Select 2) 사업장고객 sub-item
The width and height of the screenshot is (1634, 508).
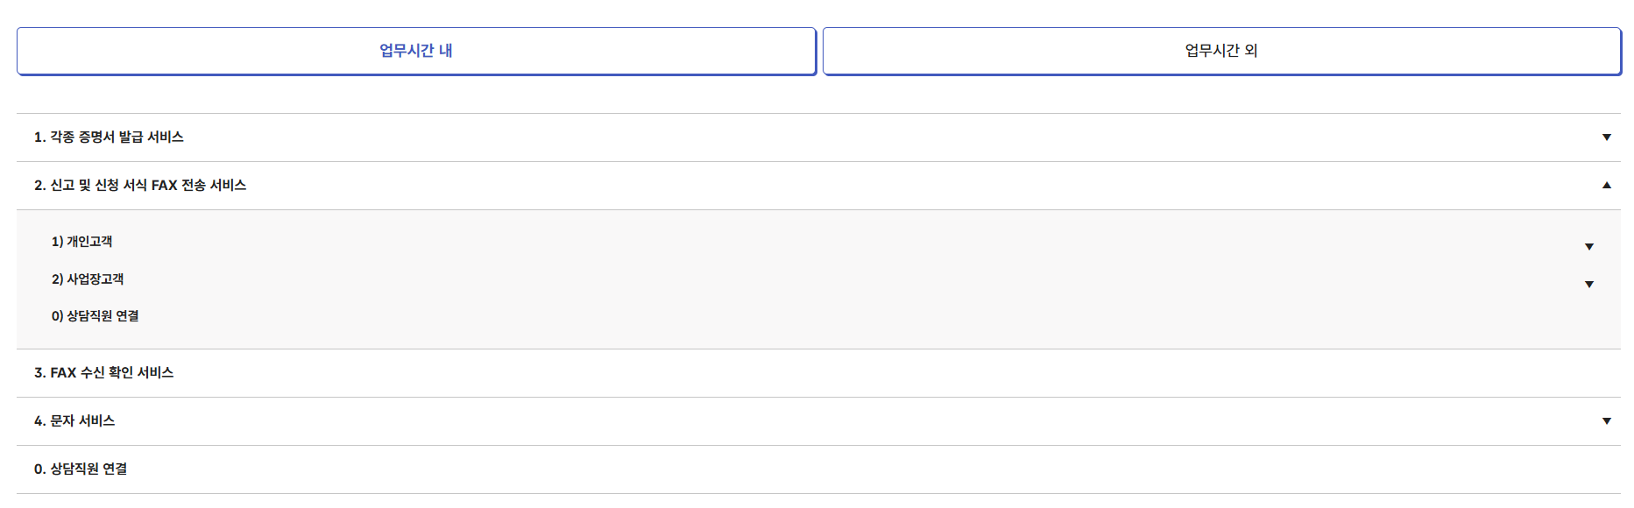88,279
